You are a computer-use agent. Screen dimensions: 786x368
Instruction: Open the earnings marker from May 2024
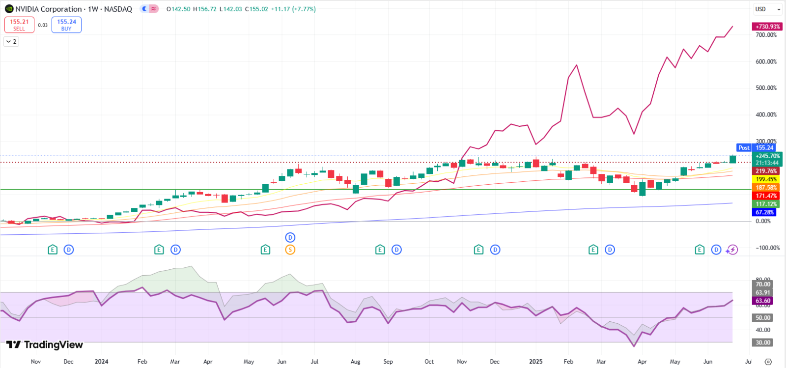[x=265, y=250]
